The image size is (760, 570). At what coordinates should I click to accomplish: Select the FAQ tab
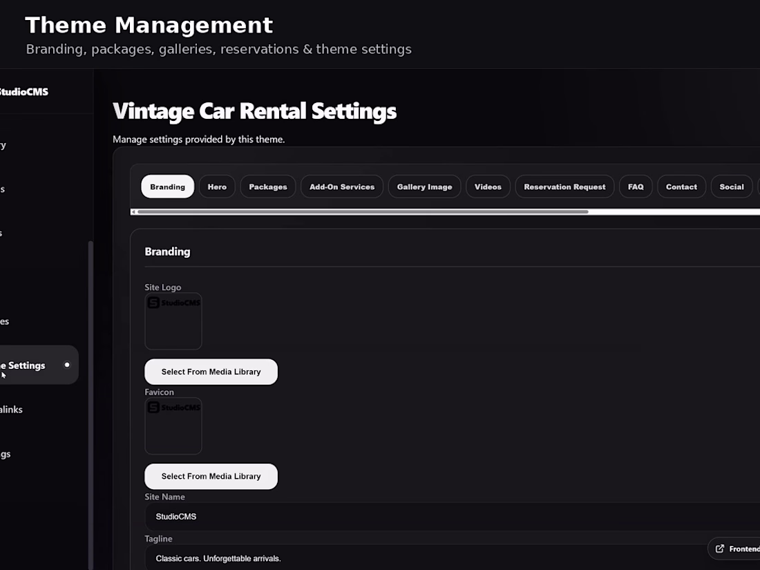click(636, 187)
